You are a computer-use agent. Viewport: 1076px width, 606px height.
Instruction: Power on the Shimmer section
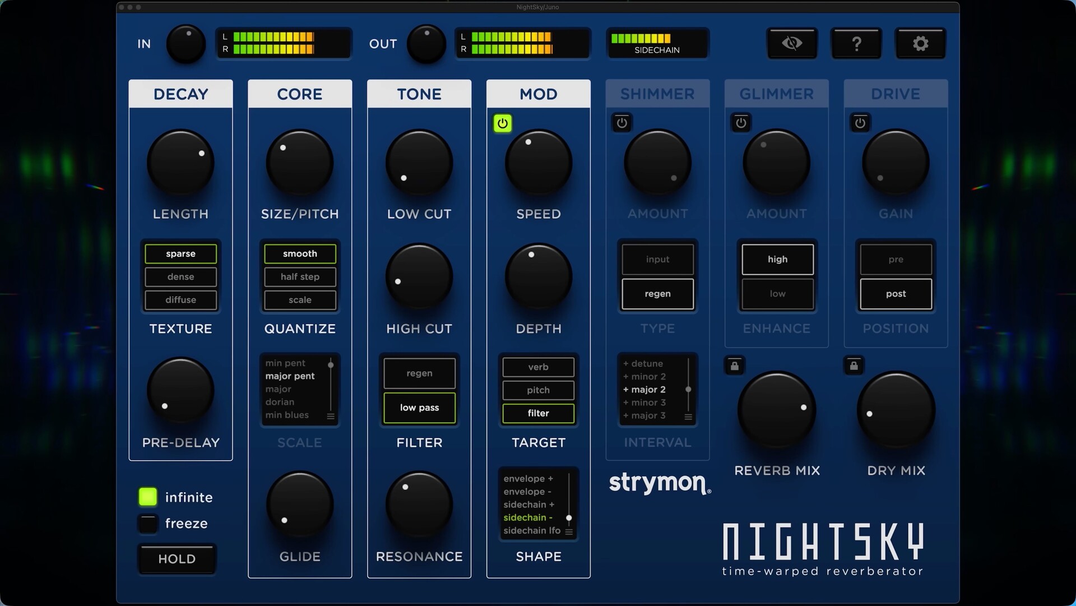coord(622,123)
